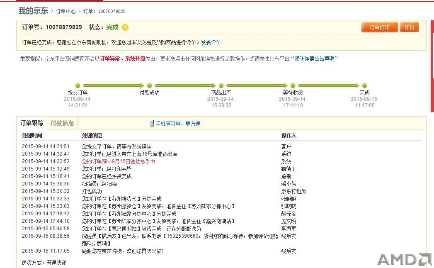Viewport: 434px width, 268px height.
Task: Click operator name 庞文明
Action: tap(289, 221)
